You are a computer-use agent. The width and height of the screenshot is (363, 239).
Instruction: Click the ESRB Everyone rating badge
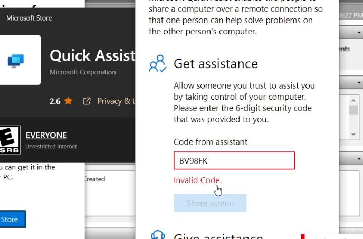point(9,140)
